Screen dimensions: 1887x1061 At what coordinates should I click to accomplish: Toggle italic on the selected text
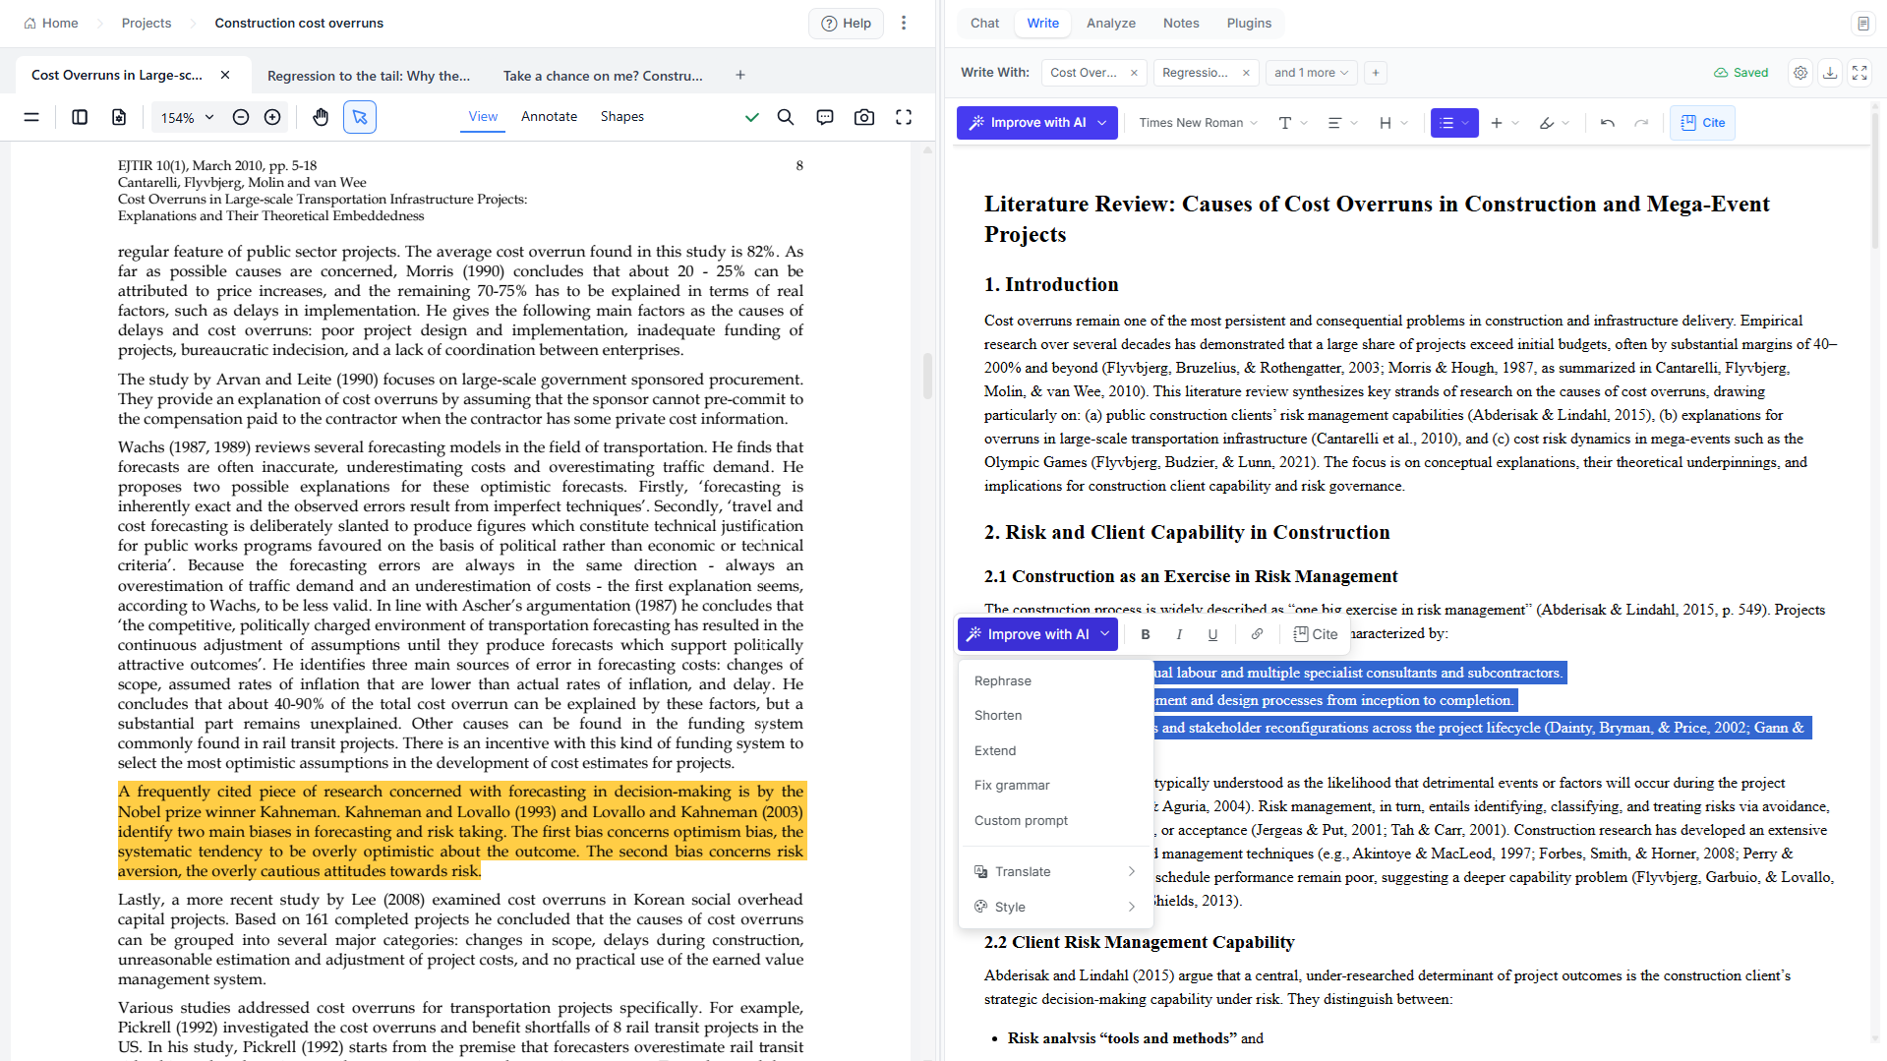(x=1179, y=634)
